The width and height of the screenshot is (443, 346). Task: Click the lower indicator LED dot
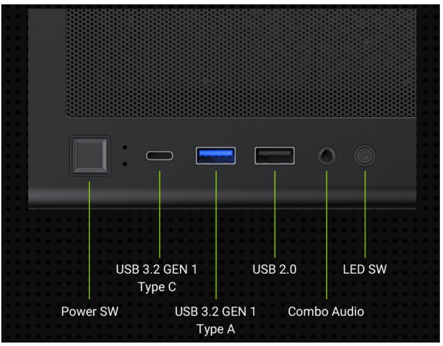tap(125, 164)
